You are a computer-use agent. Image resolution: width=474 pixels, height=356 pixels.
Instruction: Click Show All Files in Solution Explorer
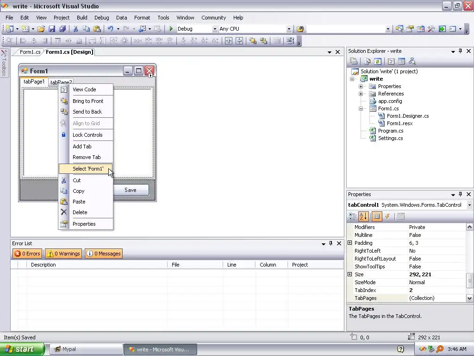click(367, 62)
